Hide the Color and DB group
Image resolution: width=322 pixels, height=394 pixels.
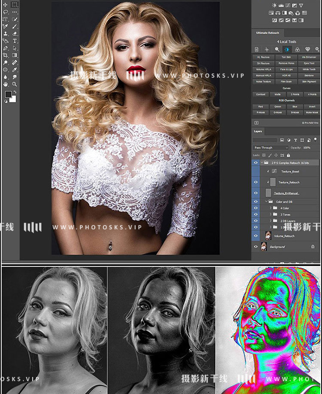pos(256,202)
